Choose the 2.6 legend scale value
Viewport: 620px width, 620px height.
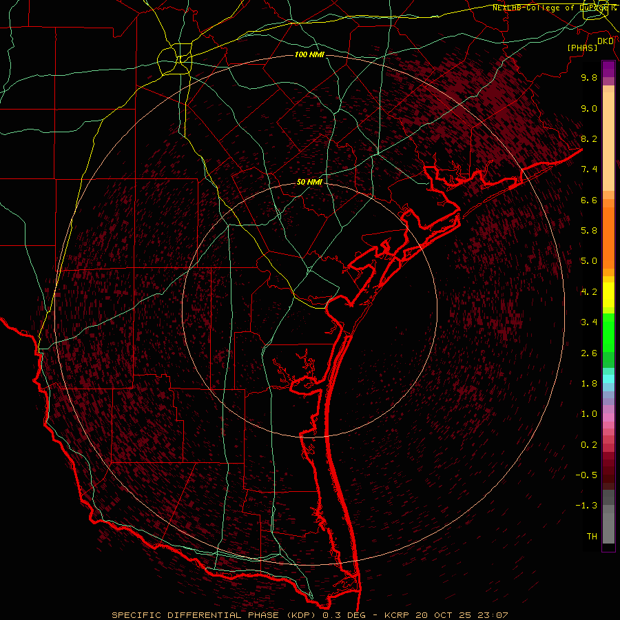589,353
